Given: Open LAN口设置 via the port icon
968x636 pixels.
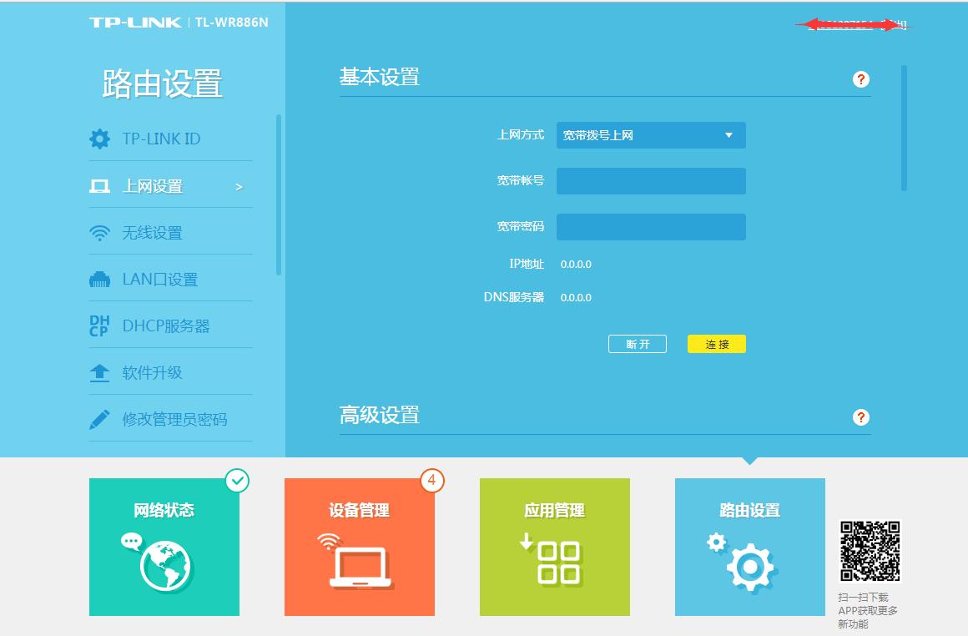Looking at the screenshot, I should pos(101,279).
